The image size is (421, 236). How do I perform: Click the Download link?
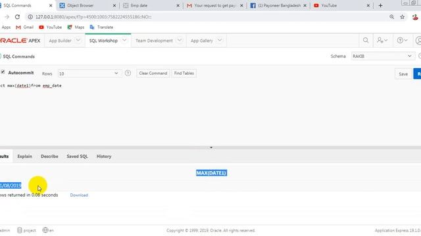coord(79,195)
